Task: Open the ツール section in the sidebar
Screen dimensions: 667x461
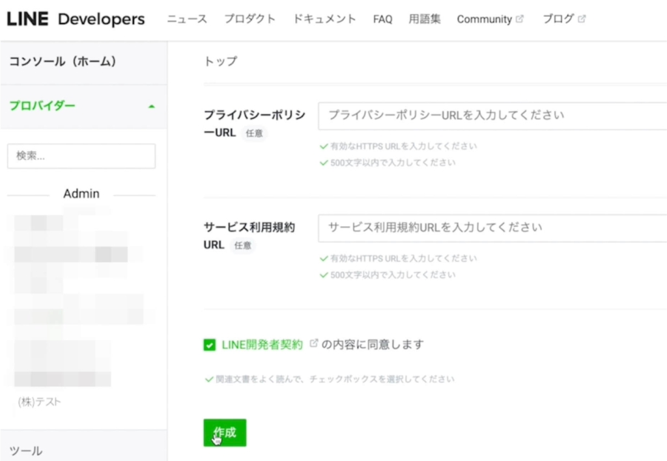Action: (x=26, y=451)
